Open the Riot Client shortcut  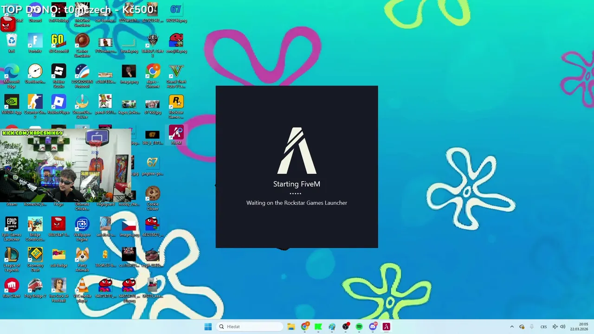[12, 289]
